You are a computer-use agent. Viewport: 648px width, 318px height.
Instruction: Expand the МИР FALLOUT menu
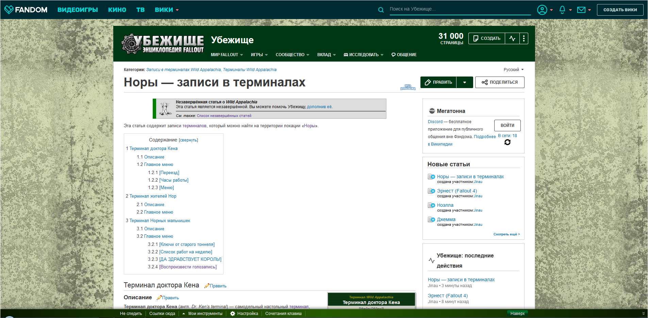click(x=227, y=55)
